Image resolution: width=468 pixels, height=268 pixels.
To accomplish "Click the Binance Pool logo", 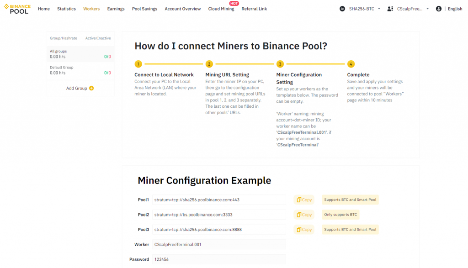I will 17,8.
